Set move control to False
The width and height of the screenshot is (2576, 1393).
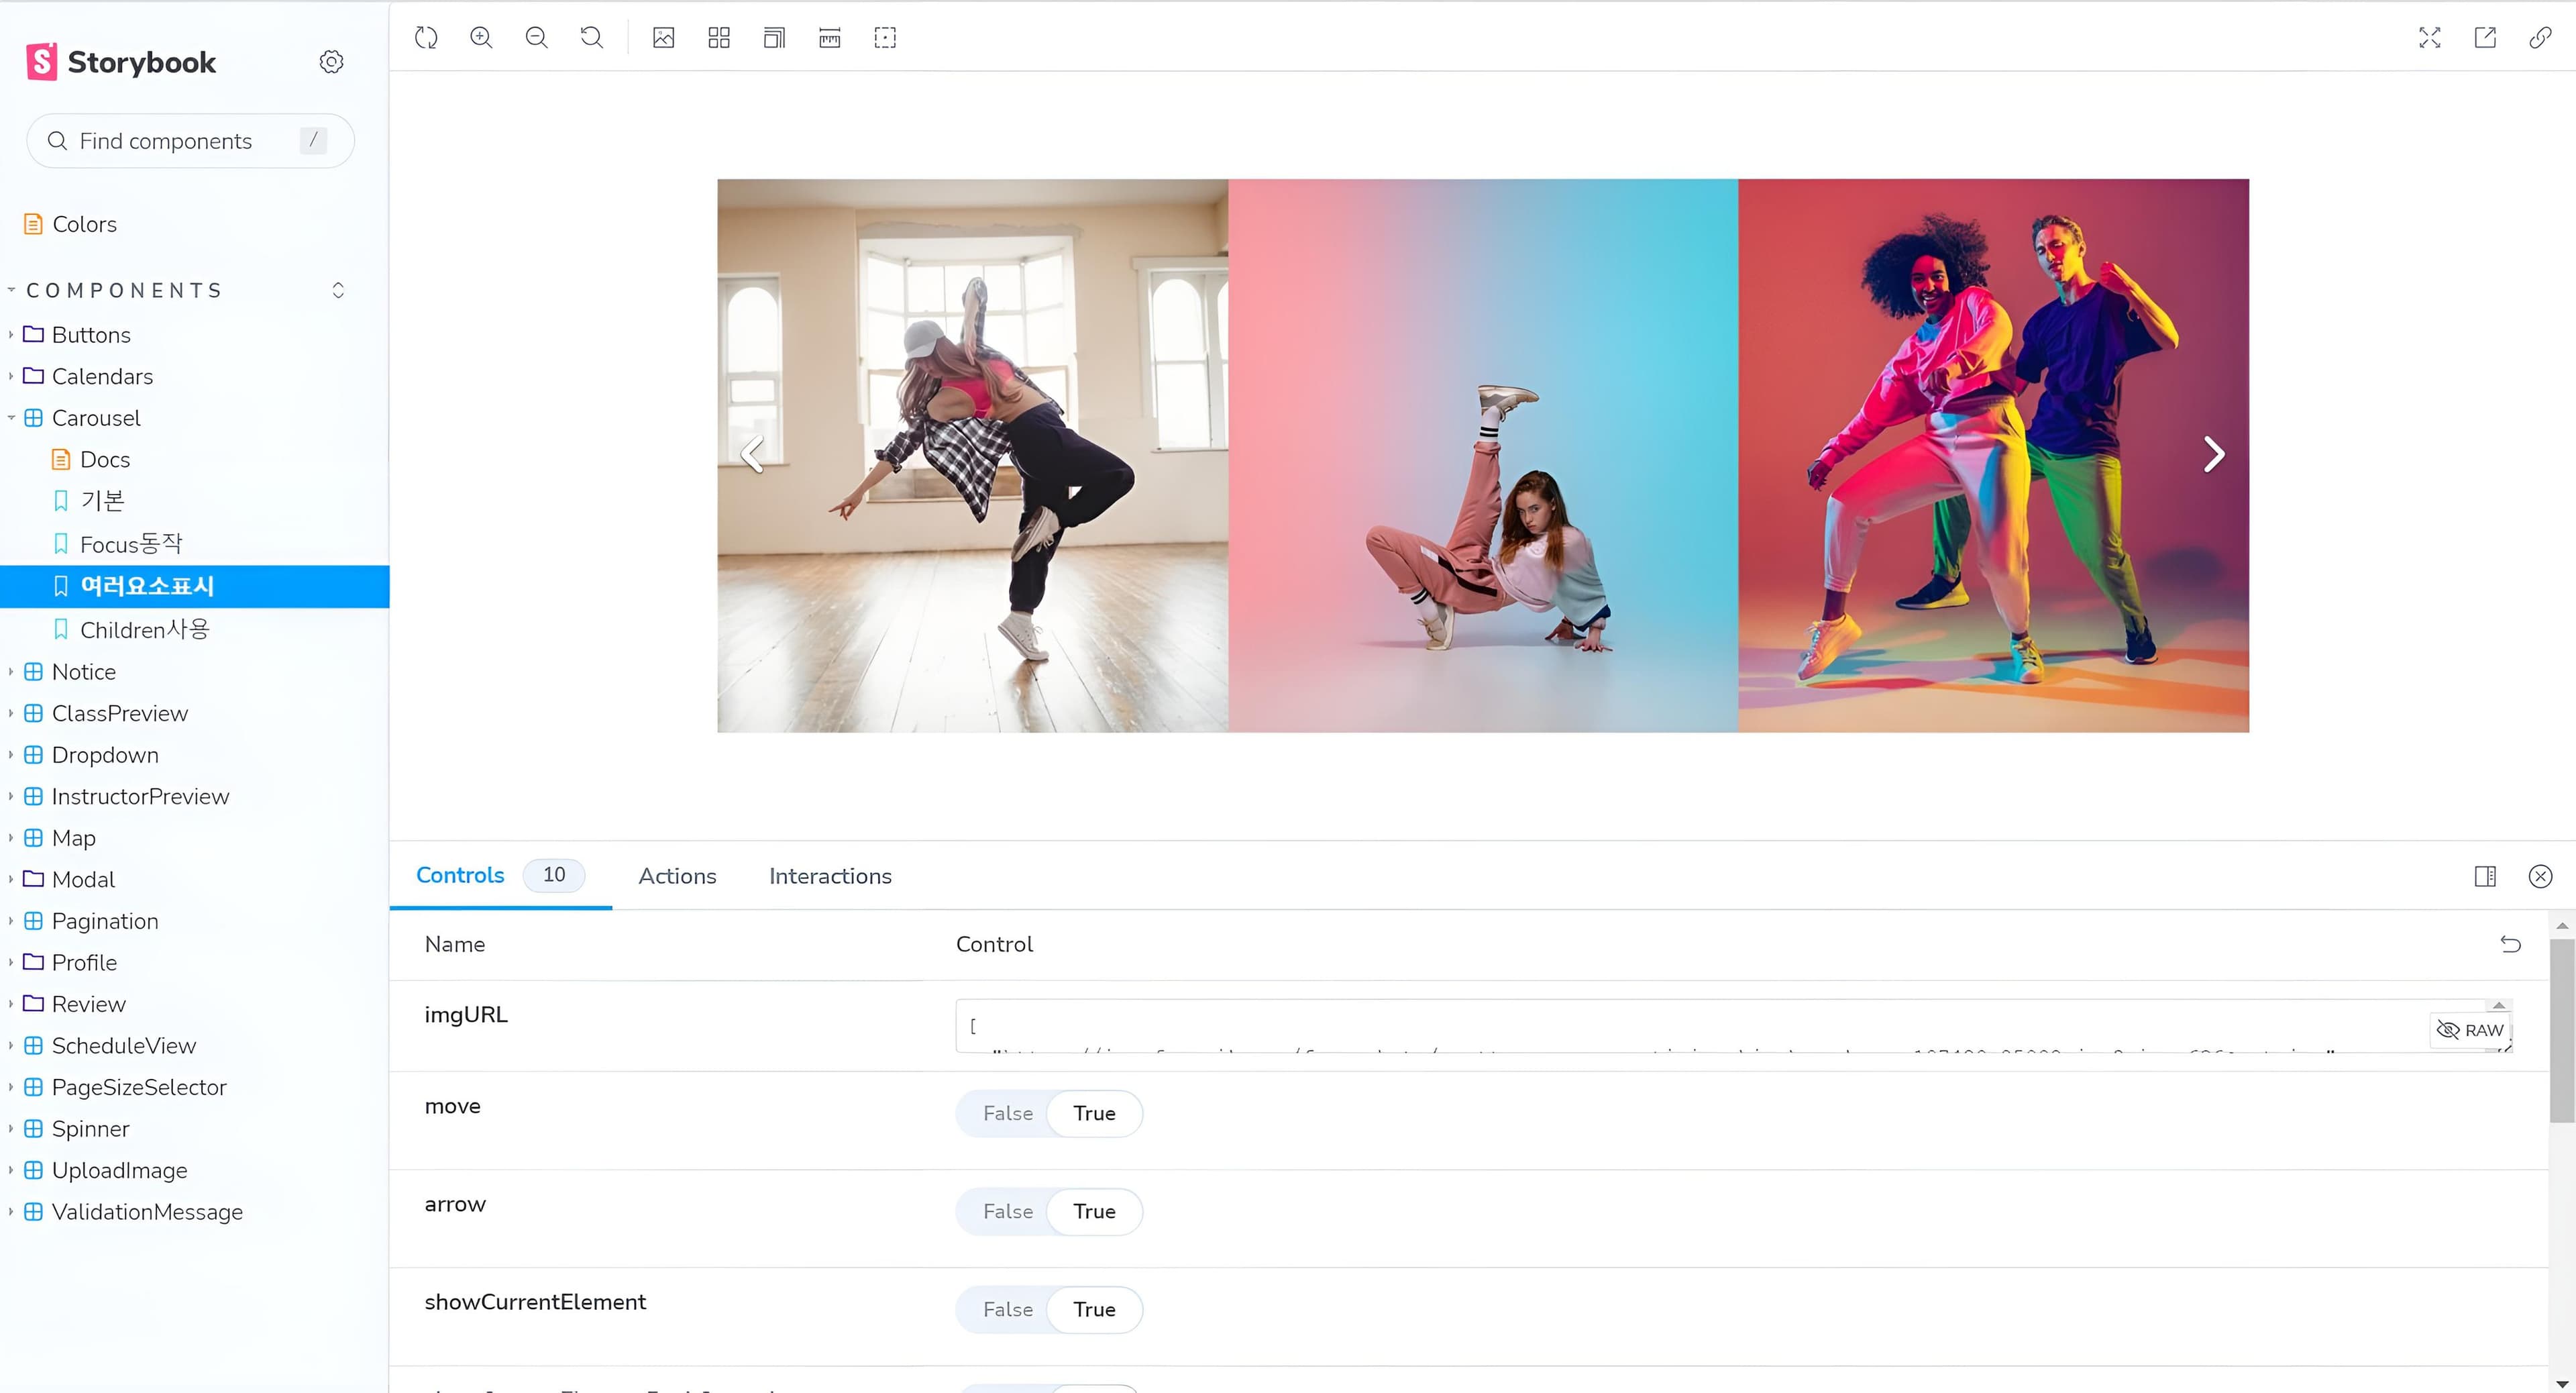[x=1007, y=1113]
